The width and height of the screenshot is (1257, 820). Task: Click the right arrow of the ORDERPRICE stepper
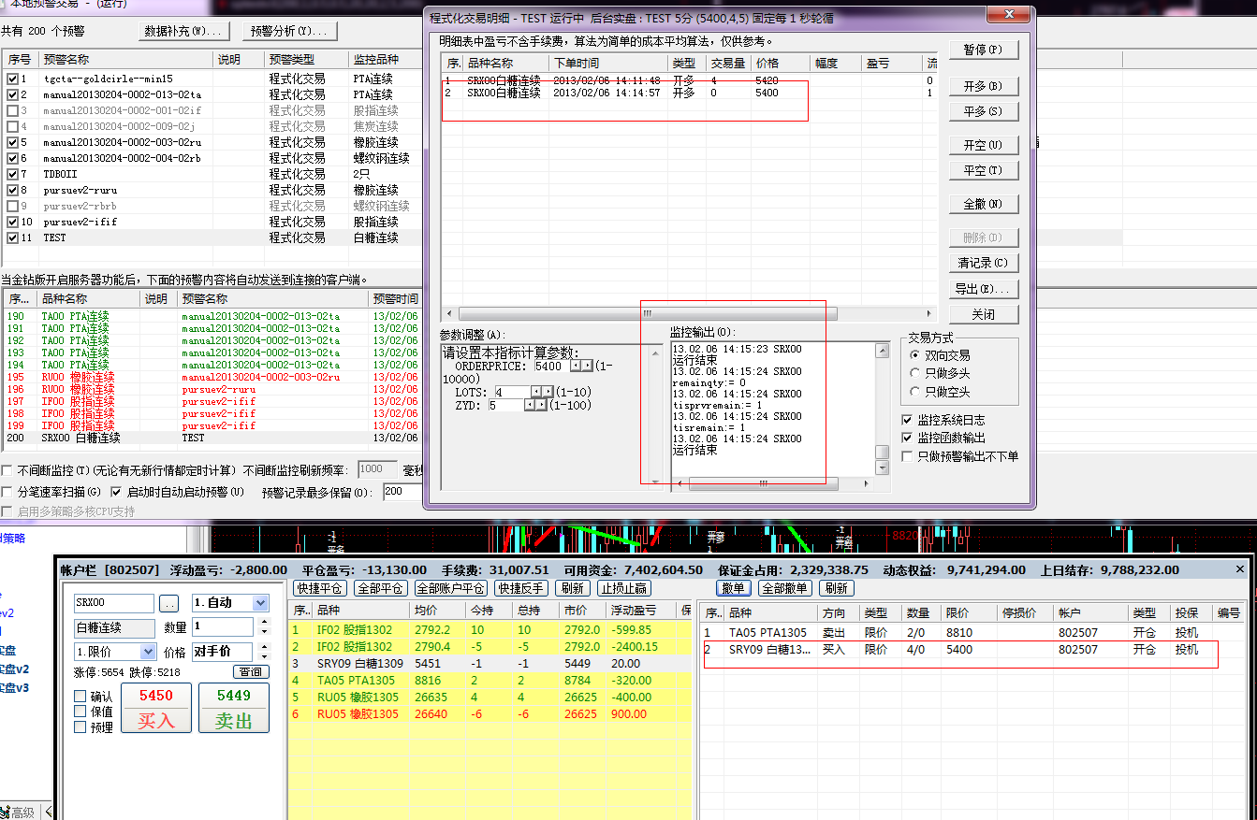(588, 366)
